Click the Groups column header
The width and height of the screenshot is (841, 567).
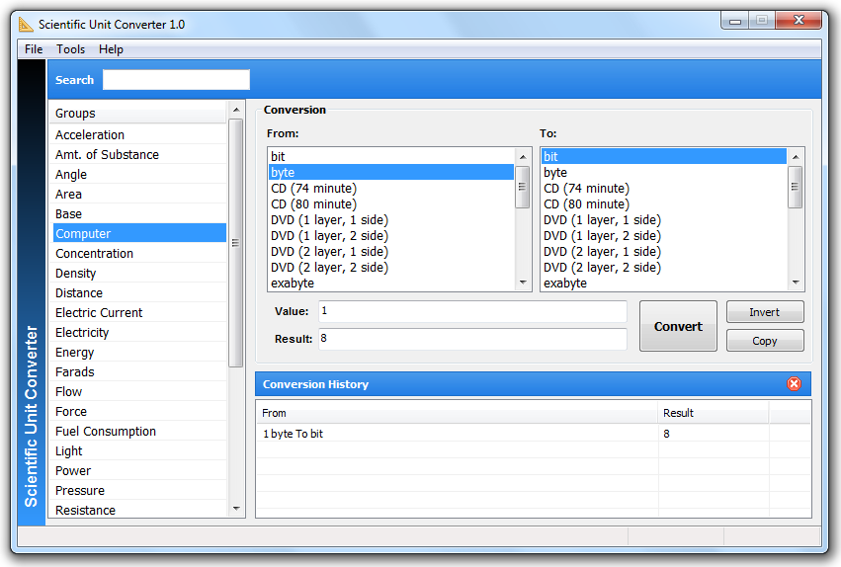(138, 113)
